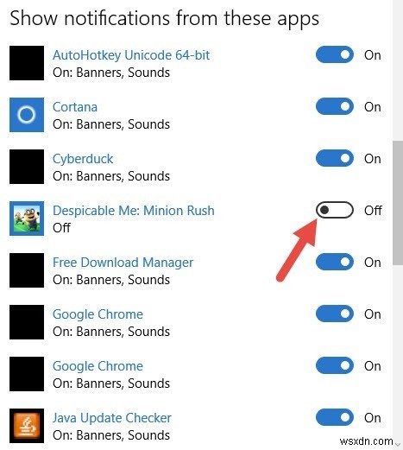Click the Despicable Me Minion Rush icon
This screenshot has width=403, height=450.
tap(27, 219)
